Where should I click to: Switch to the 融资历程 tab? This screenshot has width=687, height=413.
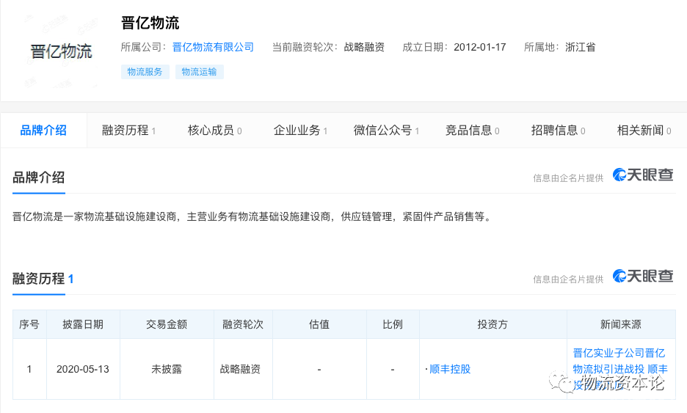tap(129, 130)
